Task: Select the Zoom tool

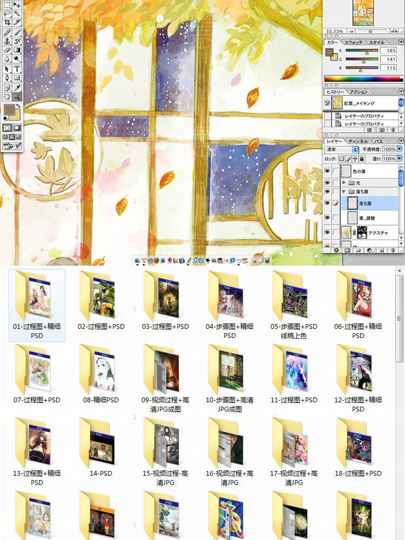Action: [x=17, y=97]
